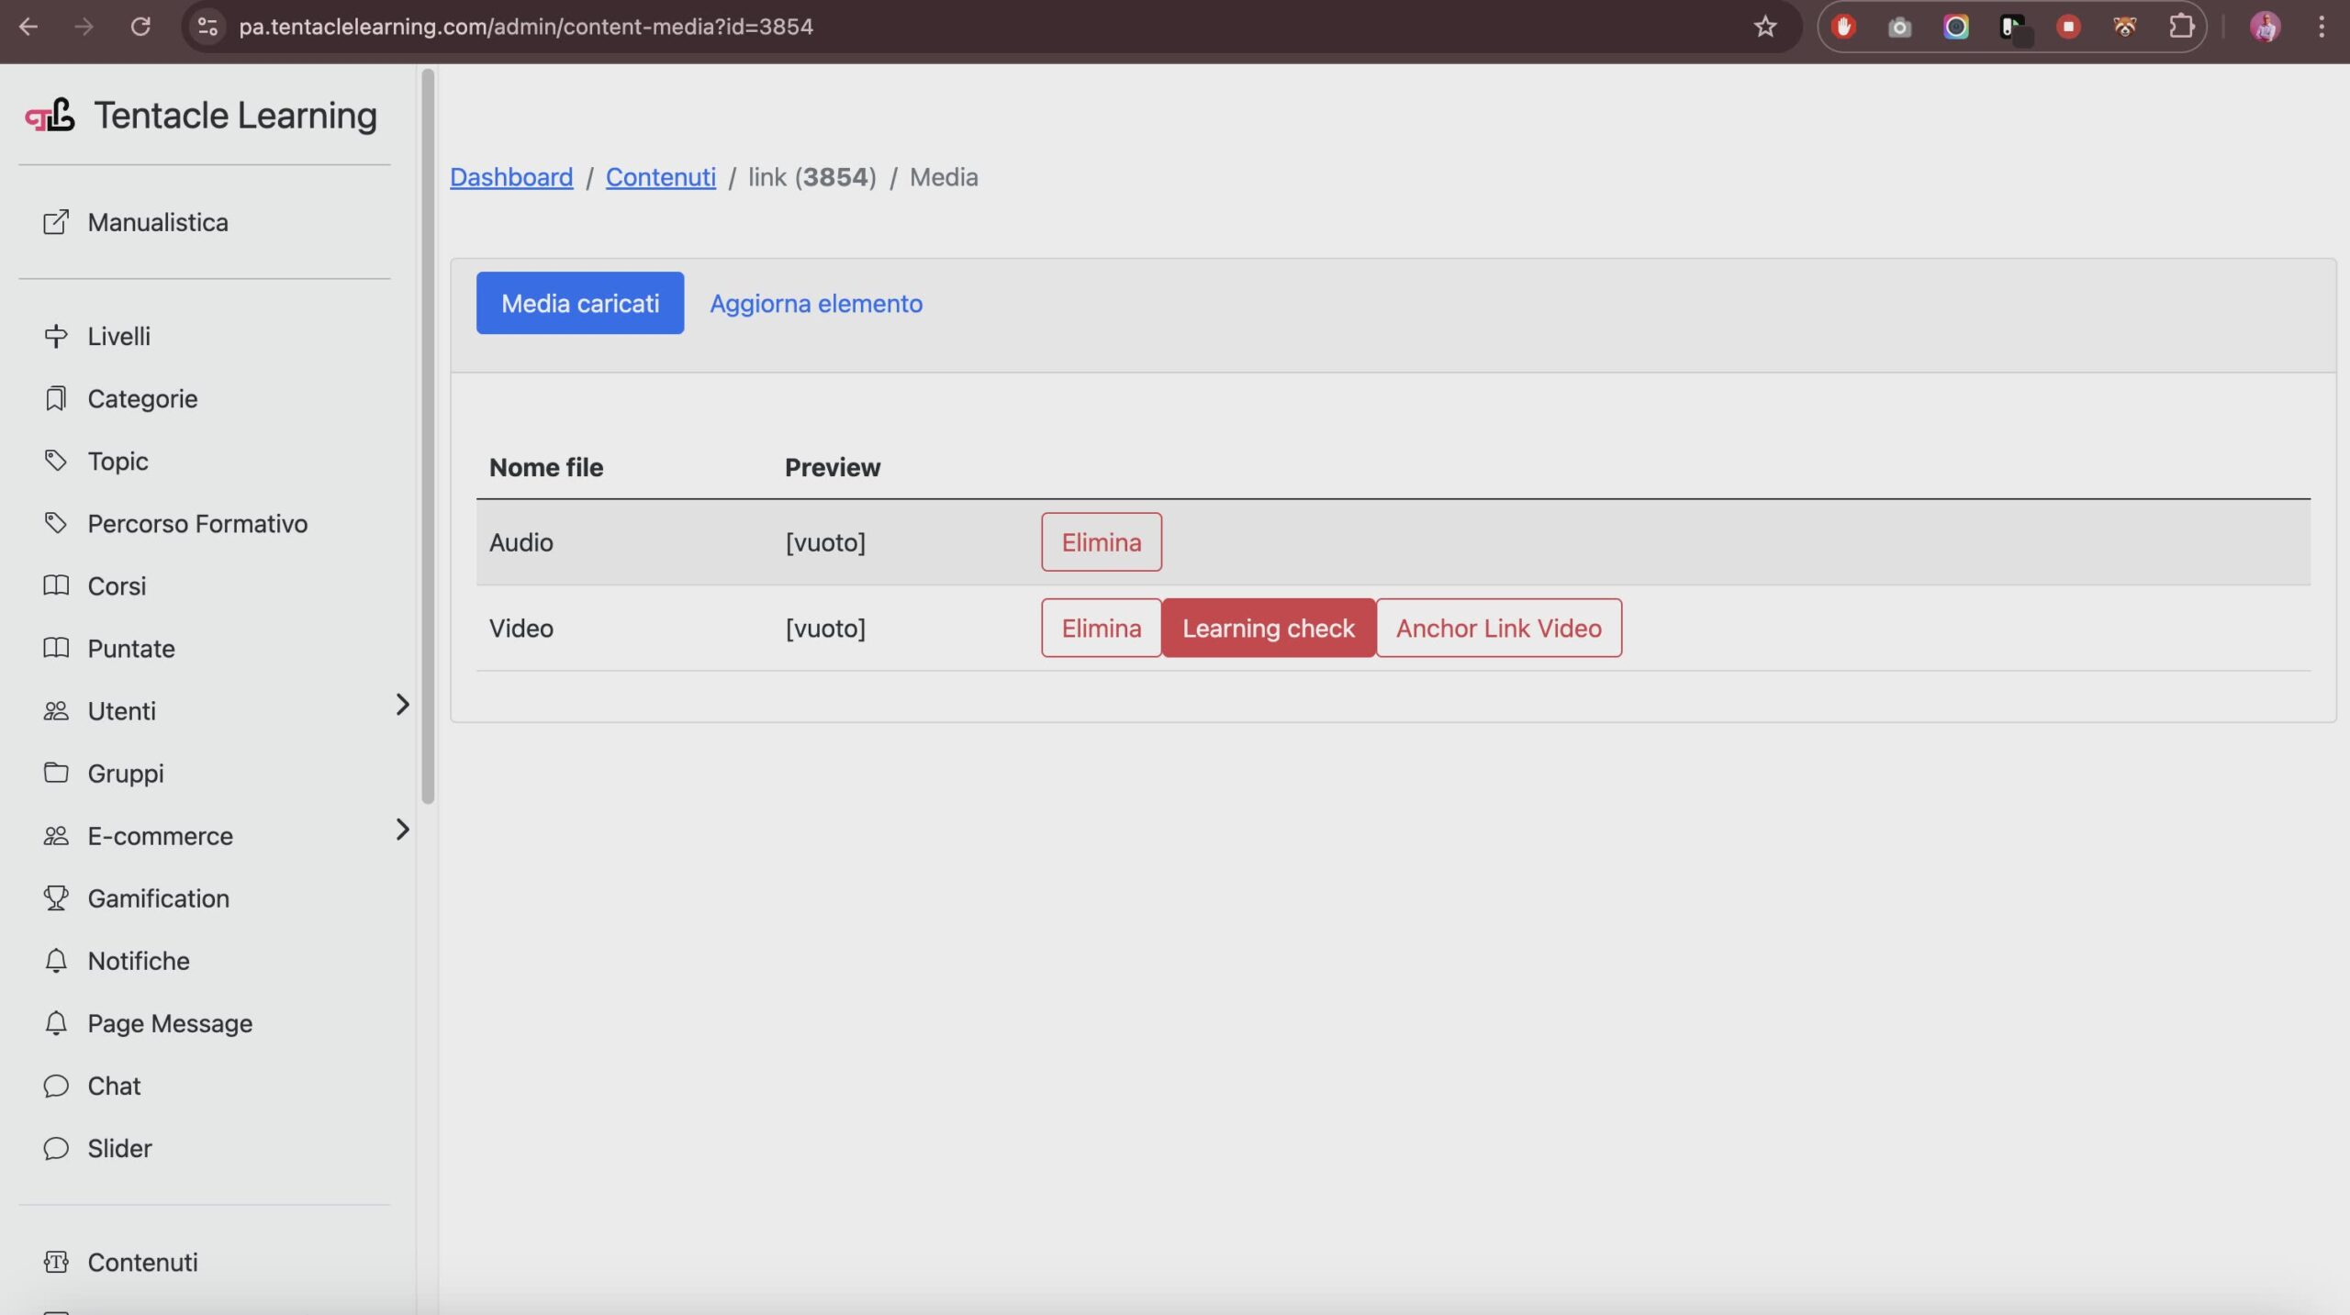Screen dimensions: 2350x1315
Task: Open the browser extensions puzzle icon
Action: (x=2181, y=27)
